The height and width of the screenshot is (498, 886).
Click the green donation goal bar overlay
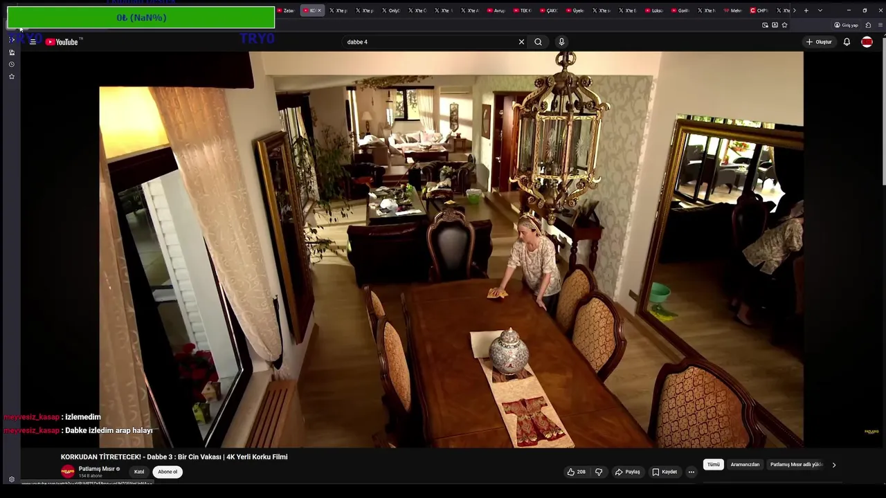click(141, 17)
